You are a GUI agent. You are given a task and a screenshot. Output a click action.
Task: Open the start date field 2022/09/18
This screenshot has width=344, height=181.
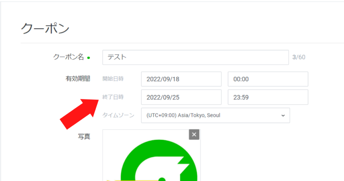point(181,79)
